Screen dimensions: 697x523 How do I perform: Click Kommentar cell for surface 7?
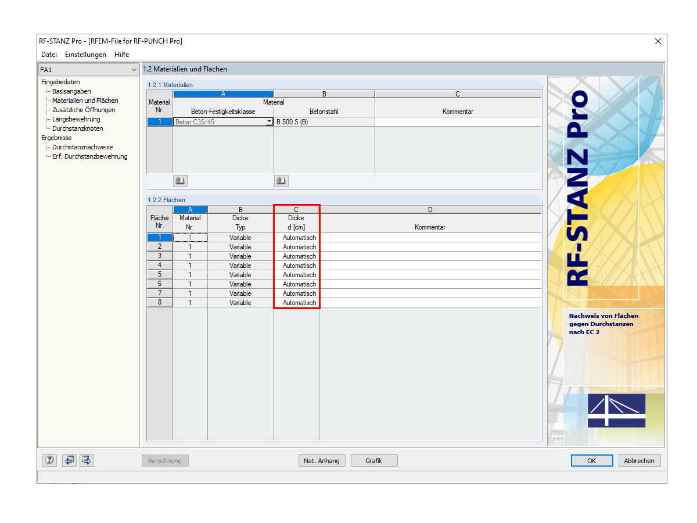pos(430,293)
